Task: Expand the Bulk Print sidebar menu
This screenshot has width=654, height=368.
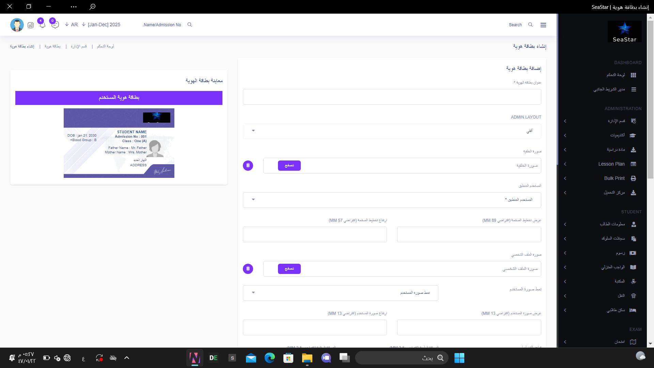Action: pos(614,178)
